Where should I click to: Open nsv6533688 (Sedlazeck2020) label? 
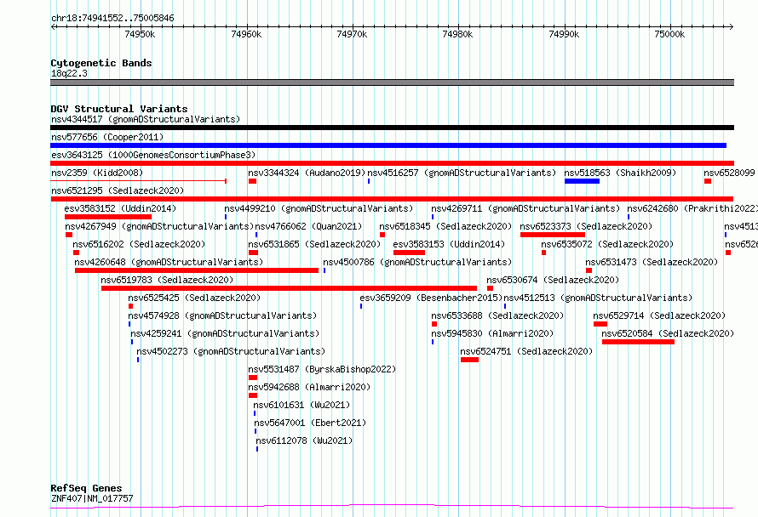tap(497, 315)
